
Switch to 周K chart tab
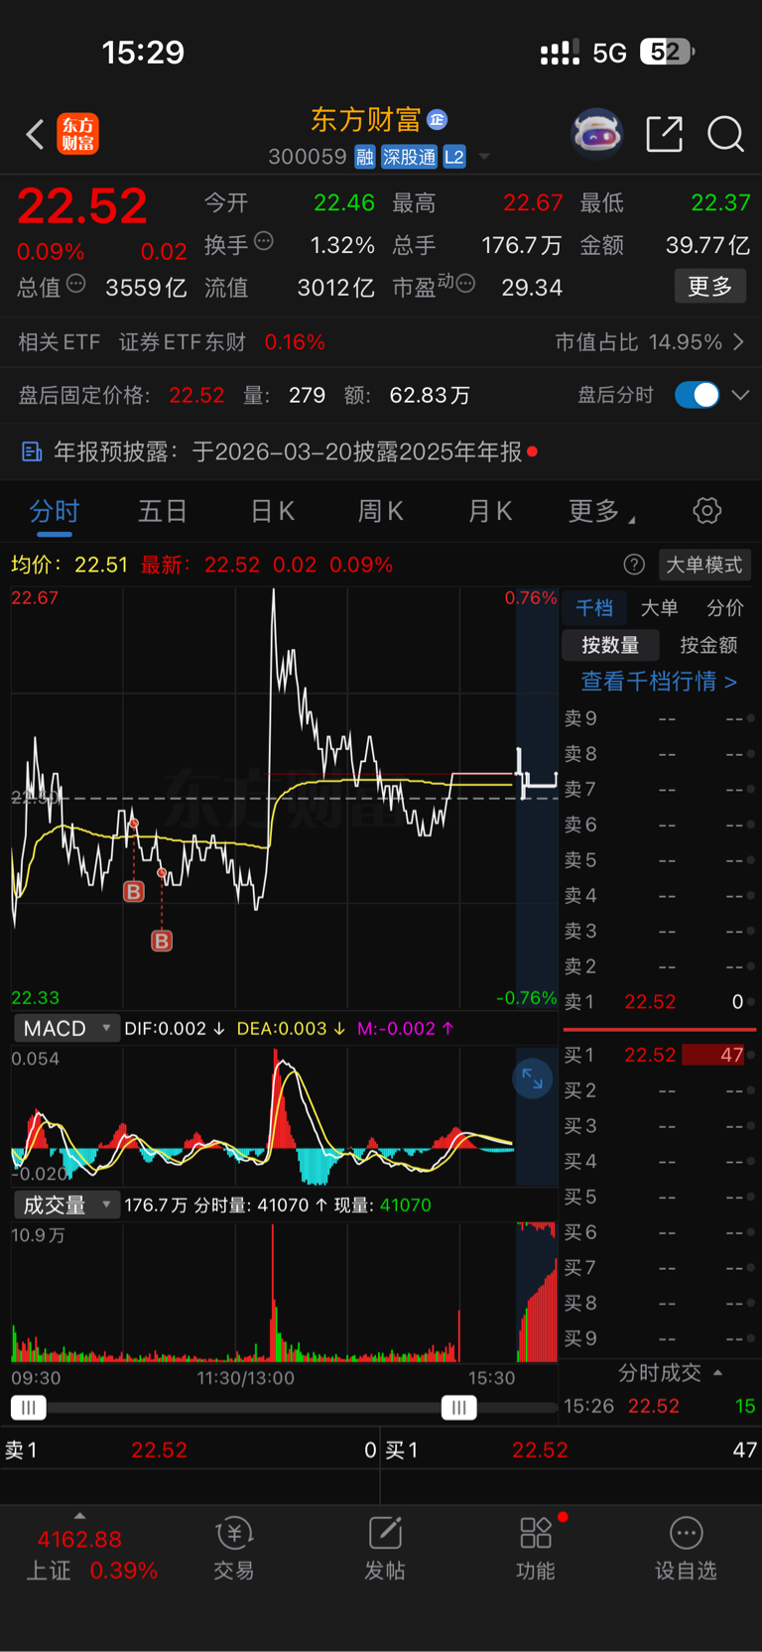coord(380,511)
